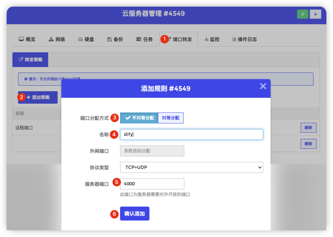Open the 端口转发 tab
Image resolution: width=333 pixels, height=237 pixels.
tap(178, 40)
